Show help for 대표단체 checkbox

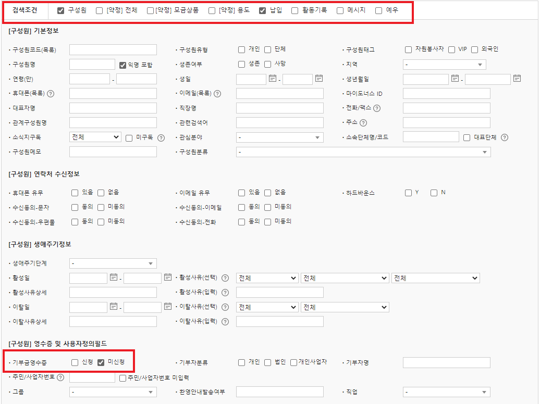(x=504, y=137)
